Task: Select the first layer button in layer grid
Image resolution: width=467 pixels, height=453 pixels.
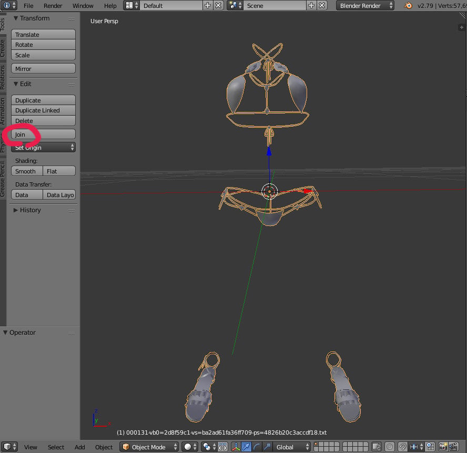Action: click(316, 445)
